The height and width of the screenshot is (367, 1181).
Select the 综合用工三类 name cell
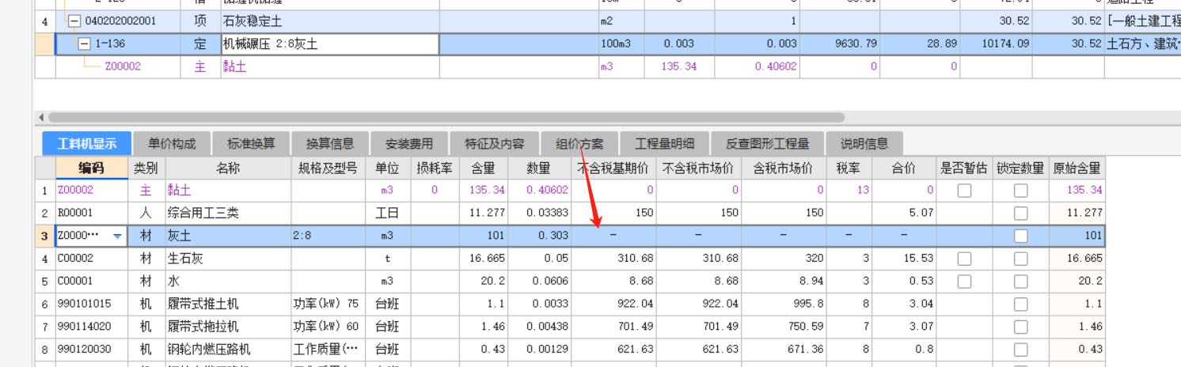click(228, 214)
